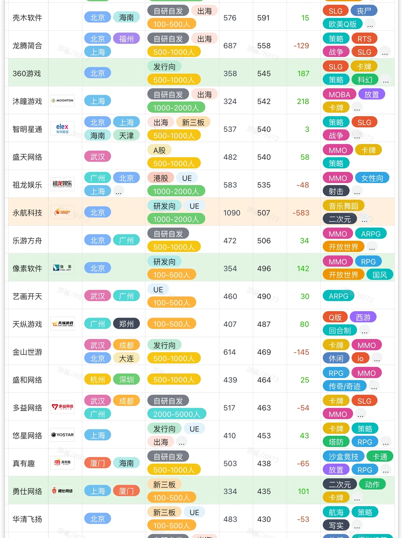Select the A股 tag in 盛天网络 row

[x=159, y=150]
